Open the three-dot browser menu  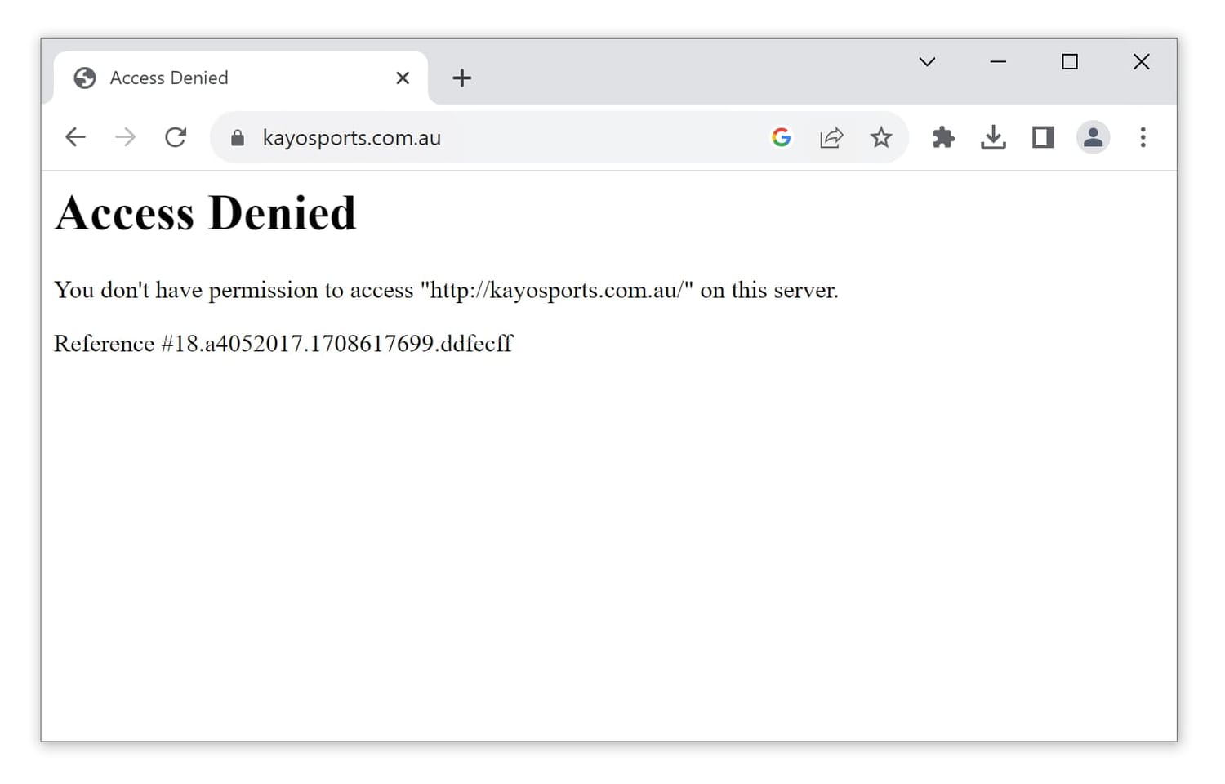[1143, 137]
